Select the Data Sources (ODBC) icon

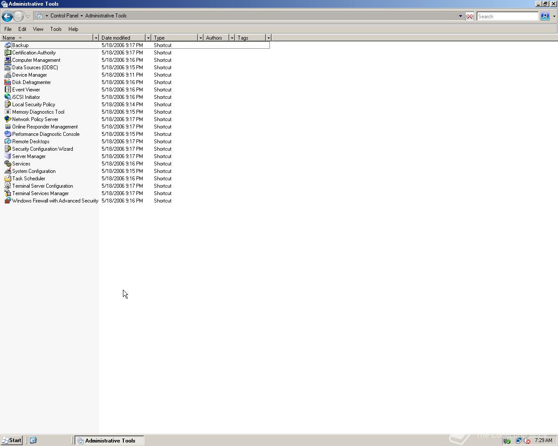pyautogui.click(x=7, y=68)
